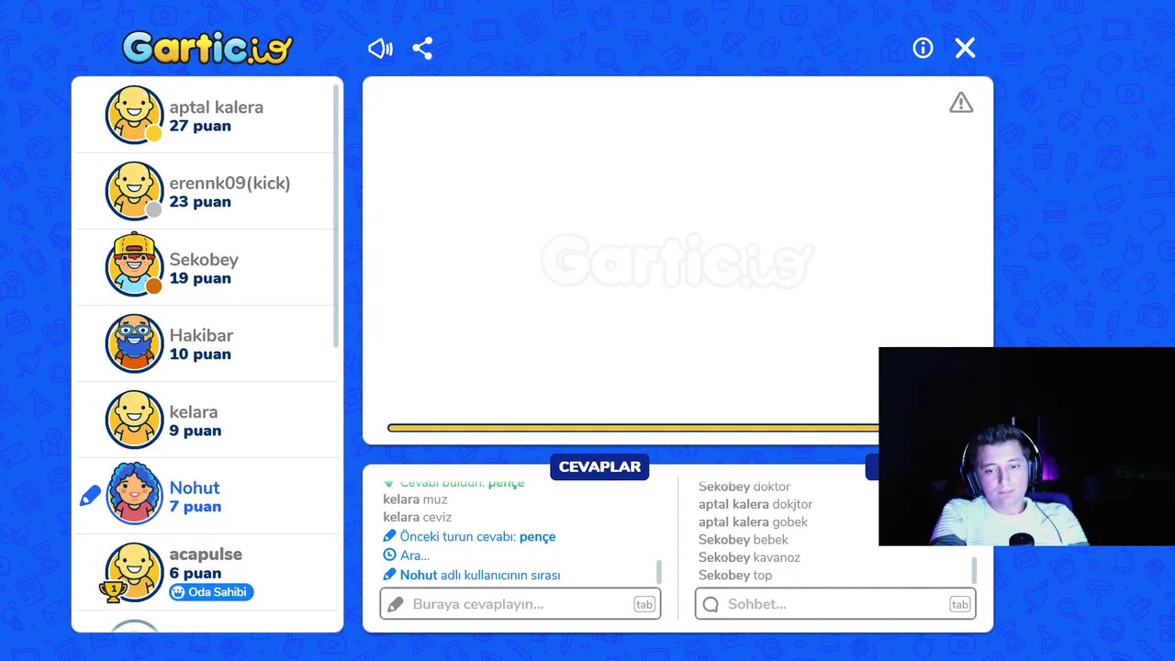Click the drawing canvas area
The width and height of the screenshot is (1175, 661).
click(677, 261)
